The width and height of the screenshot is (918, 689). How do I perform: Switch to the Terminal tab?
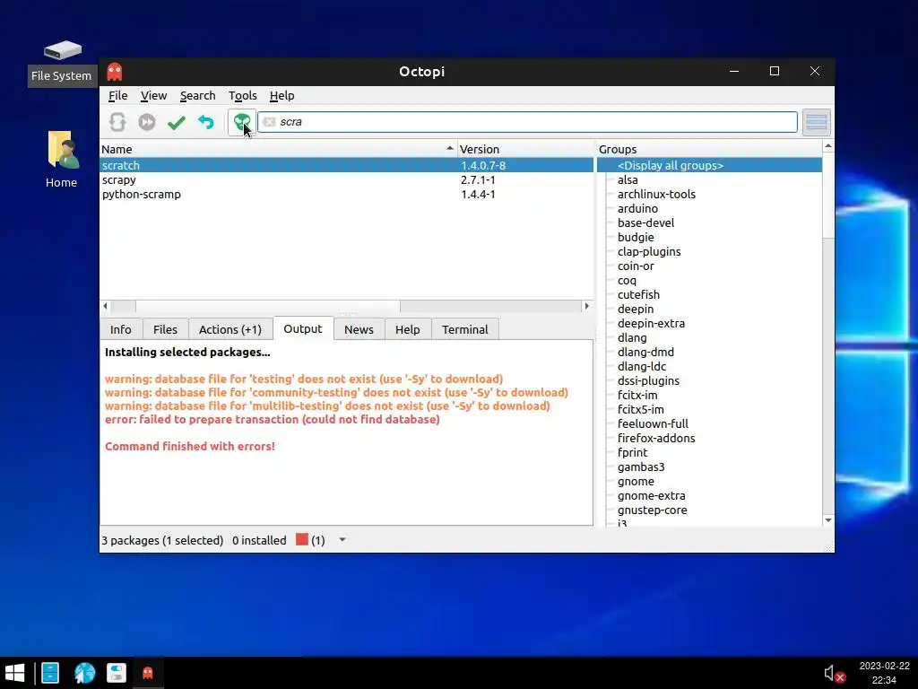coord(465,329)
